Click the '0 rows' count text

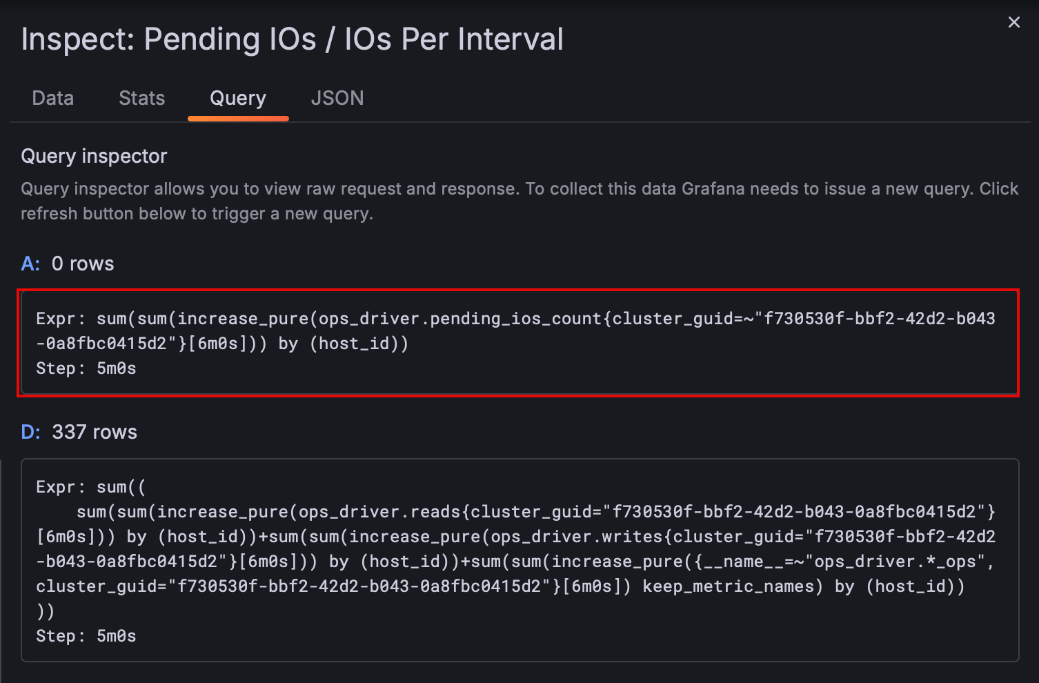[x=83, y=264]
